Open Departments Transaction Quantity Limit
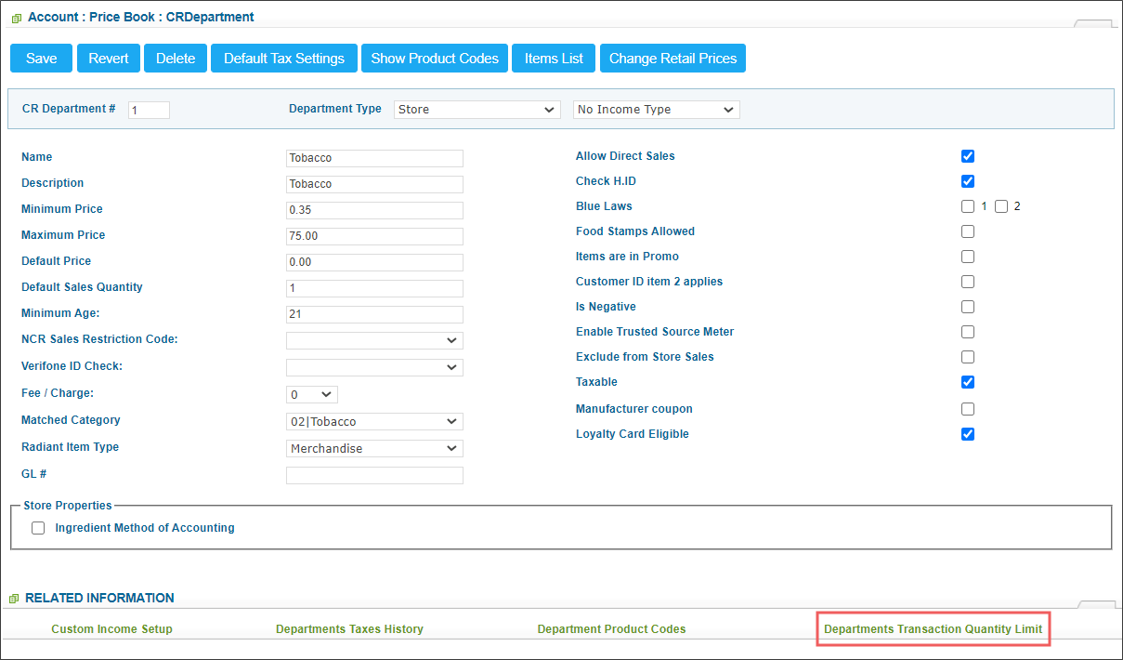This screenshot has height=660, width=1123. (933, 628)
